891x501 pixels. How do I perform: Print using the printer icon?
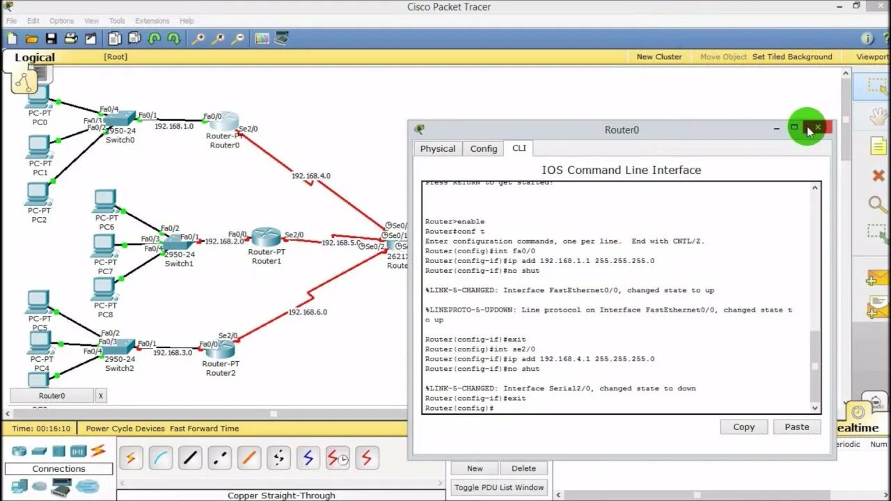click(x=70, y=39)
